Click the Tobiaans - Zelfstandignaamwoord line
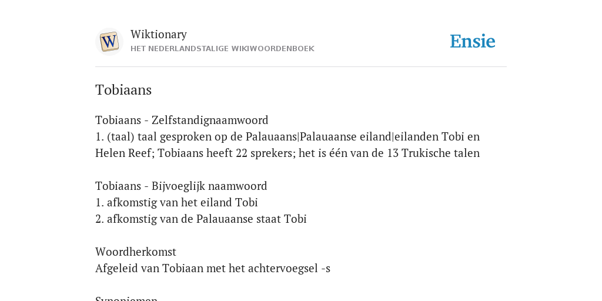The width and height of the screenshot is (602, 301). (182, 120)
